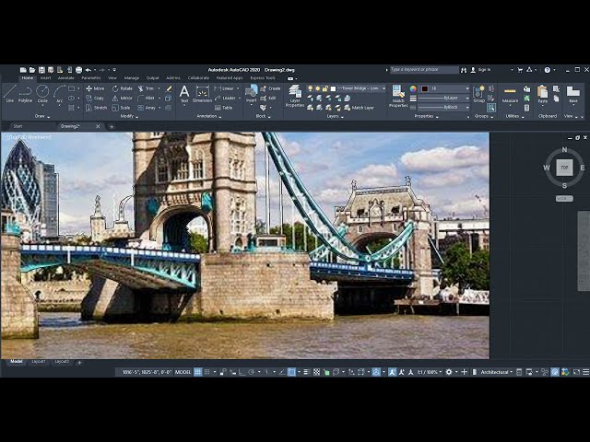The height and width of the screenshot is (442, 590).
Task: Open the Insert ribbon tab
Action: [45, 78]
